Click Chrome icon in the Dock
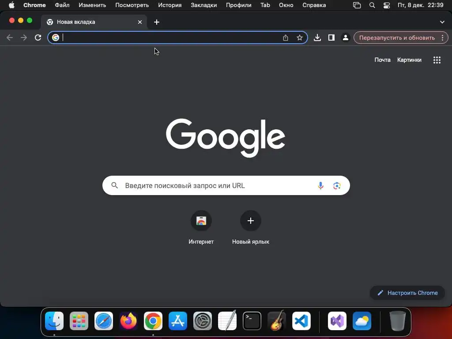Image resolution: width=452 pixels, height=339 pixels. click(x=153, y=321)
